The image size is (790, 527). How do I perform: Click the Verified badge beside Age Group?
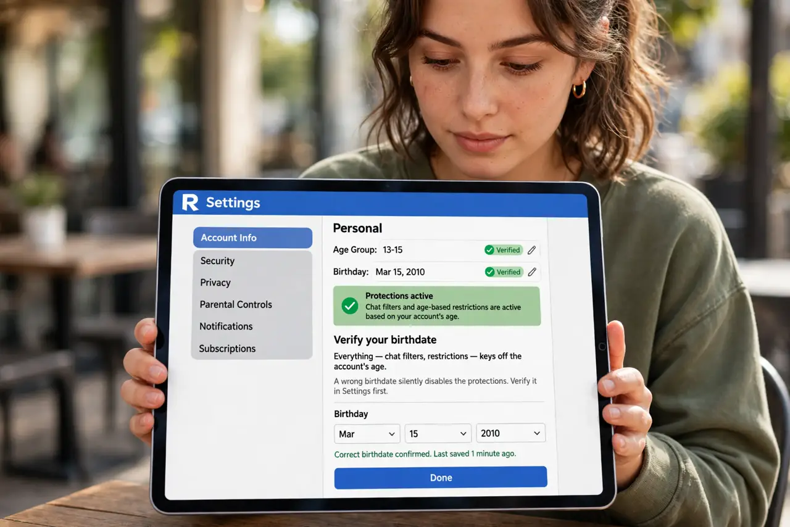(x=504, y=250)
